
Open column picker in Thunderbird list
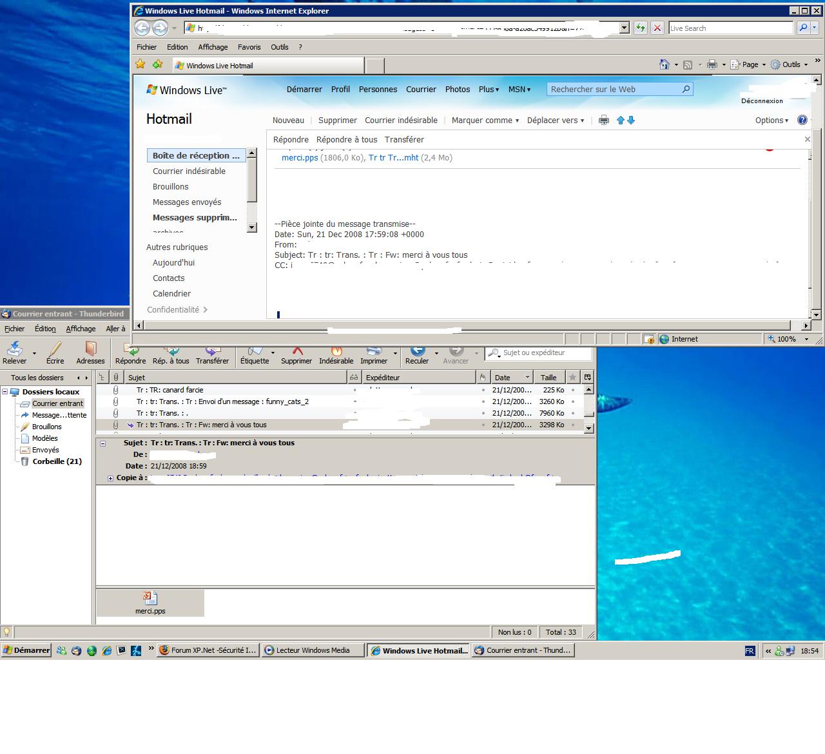coord(588,377)
